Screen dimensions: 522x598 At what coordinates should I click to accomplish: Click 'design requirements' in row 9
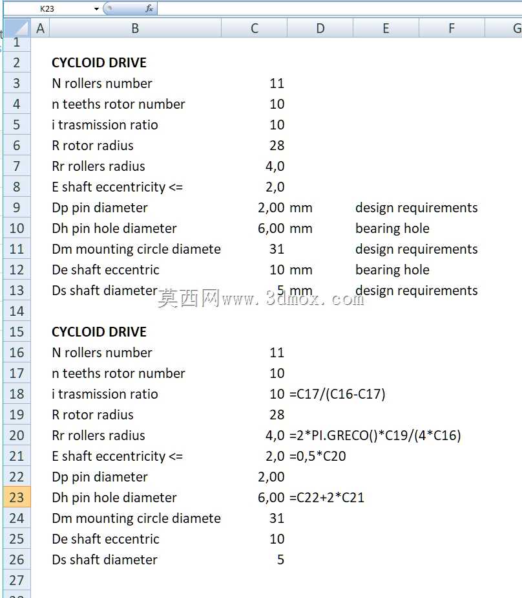(x=417, y=208)
